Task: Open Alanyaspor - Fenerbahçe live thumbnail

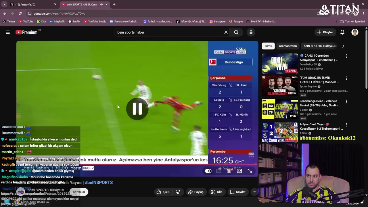Action: point(280,64)
